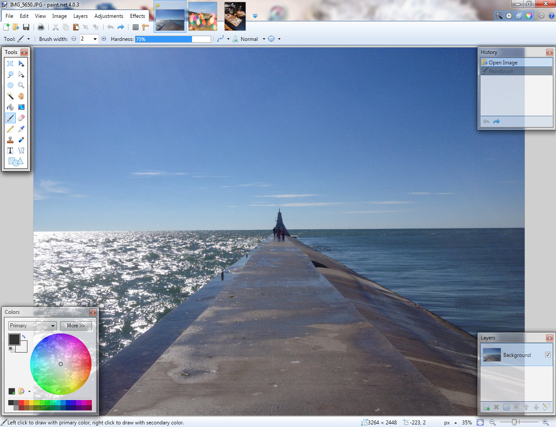Activate the Paint Bucket tool
This screenshot has height=427, width=556.
pyautogui.click(x=10, y=107)
